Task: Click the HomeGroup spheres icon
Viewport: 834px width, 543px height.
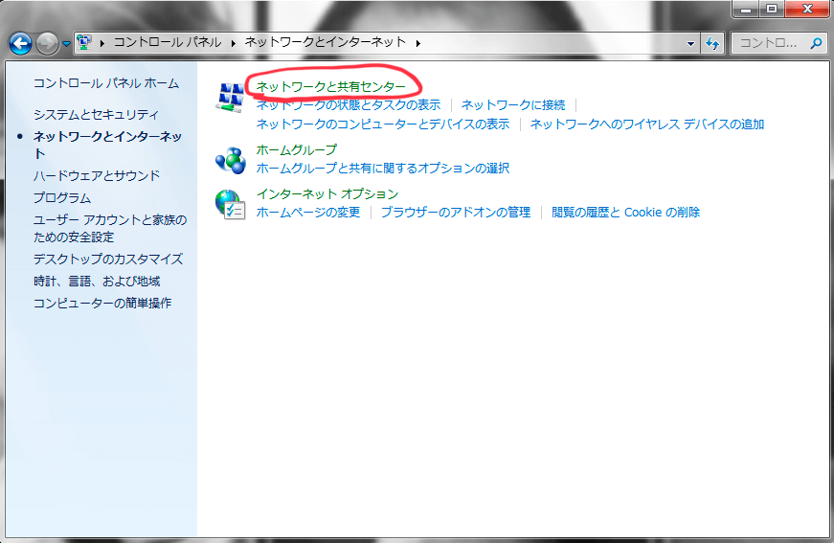Action: (x=231, y=161)
